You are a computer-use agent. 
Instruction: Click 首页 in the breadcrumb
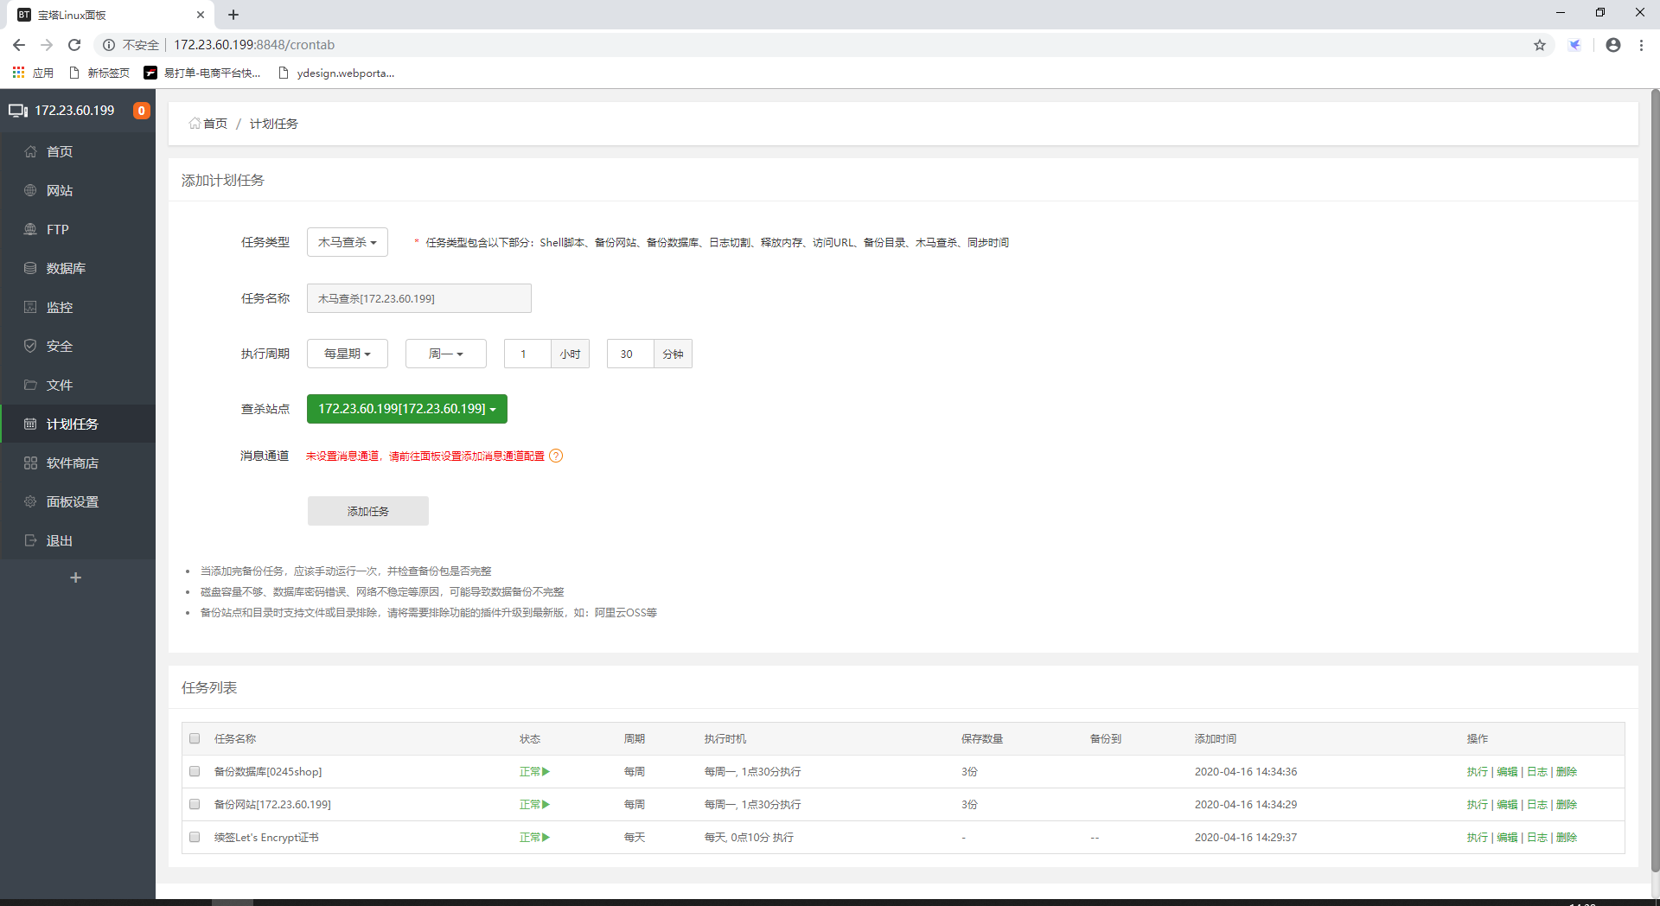[x=215, y=124]
